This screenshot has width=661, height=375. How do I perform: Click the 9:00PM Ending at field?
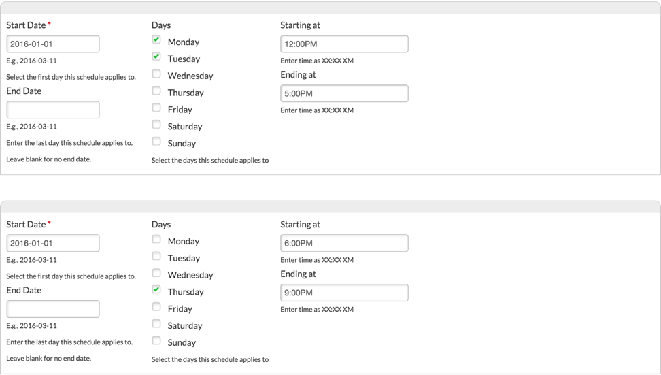[x=344, y=293]
